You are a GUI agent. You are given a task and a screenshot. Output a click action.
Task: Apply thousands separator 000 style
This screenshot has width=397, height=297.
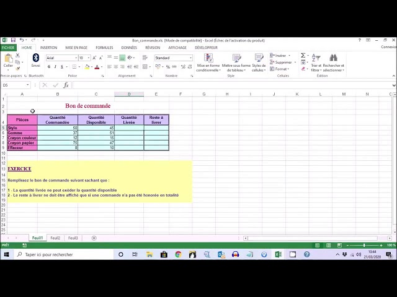(174, 67)
